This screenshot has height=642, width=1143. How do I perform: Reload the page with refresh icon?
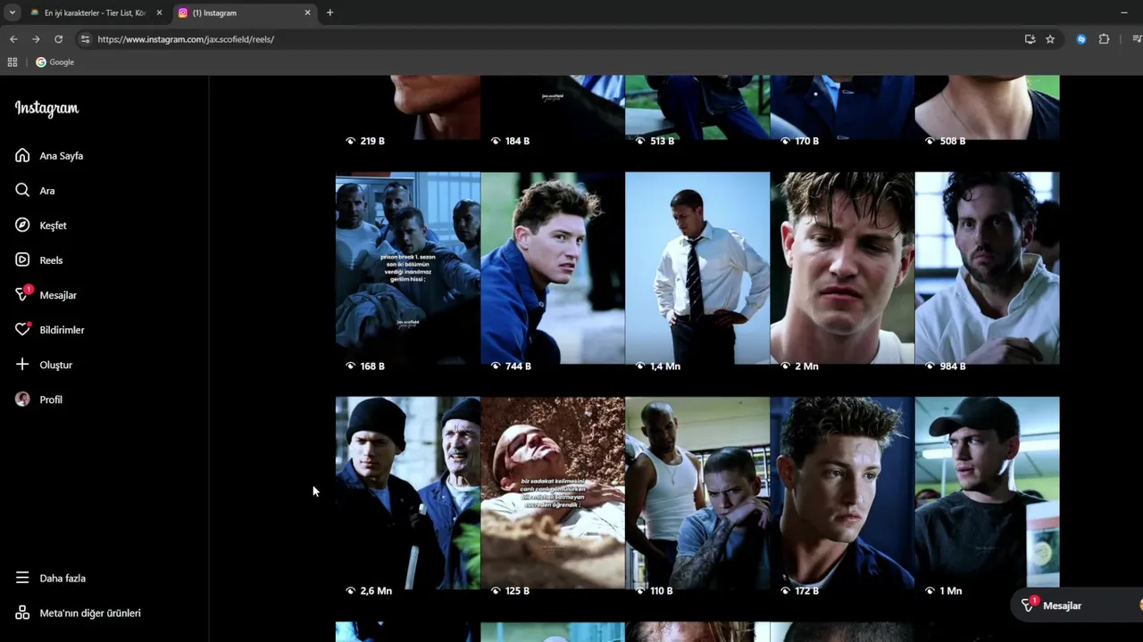tap(58, 39)
